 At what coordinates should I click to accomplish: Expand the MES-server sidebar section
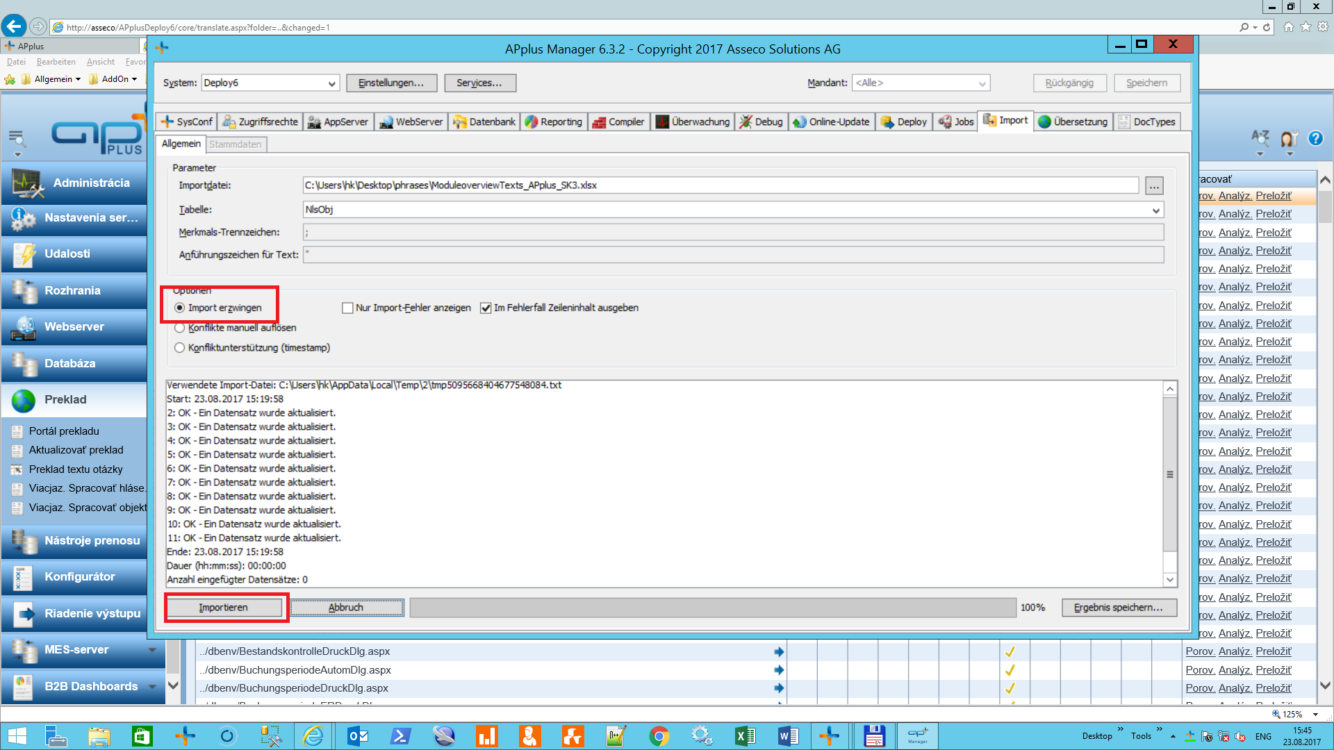pos(152,650)
